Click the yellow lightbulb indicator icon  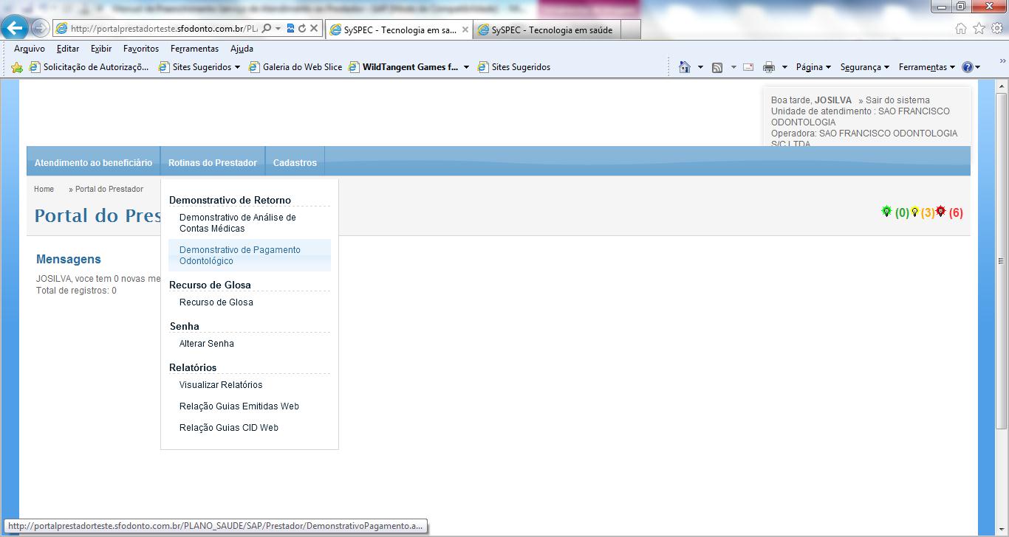[914, 212]
